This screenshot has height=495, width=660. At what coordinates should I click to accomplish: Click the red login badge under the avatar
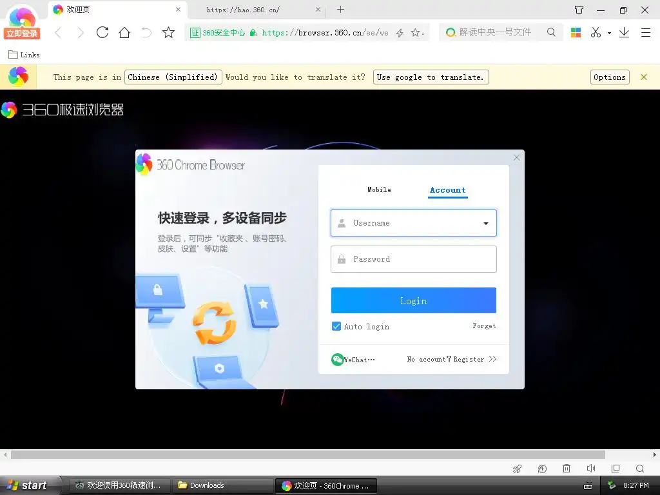pos(22,34)
